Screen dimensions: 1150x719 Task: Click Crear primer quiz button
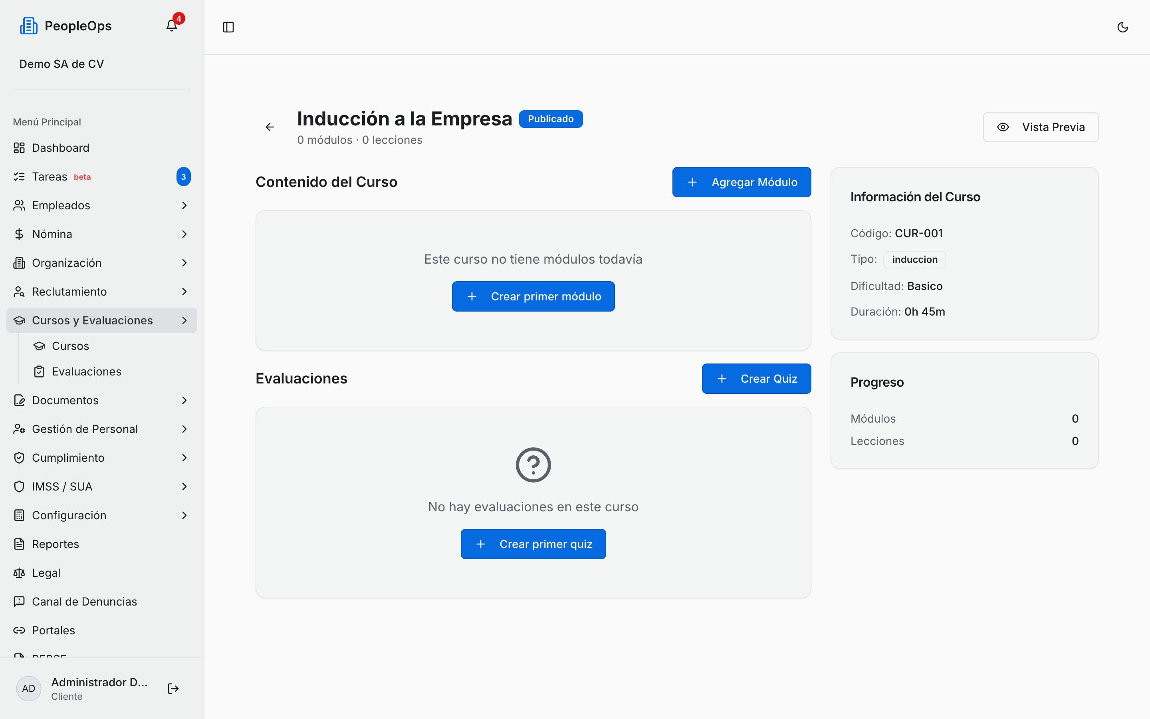(x=533, y=544)
